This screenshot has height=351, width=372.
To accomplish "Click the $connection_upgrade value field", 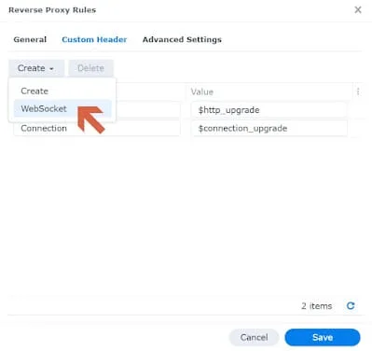I will [269, 128].
